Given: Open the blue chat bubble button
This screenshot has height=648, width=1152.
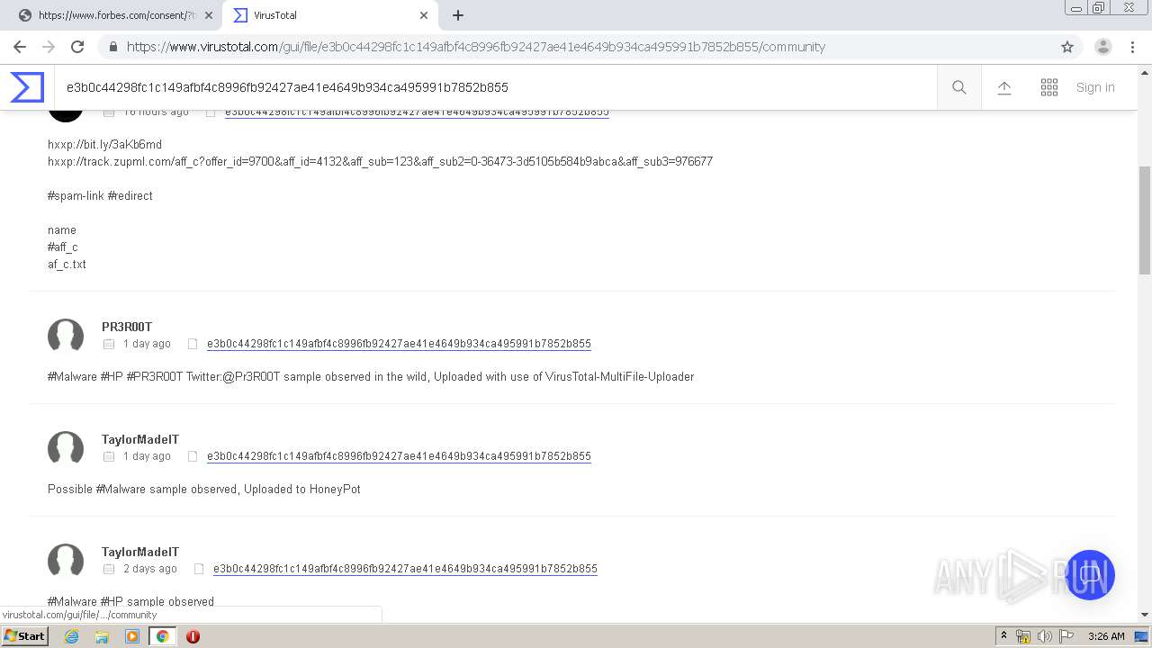Looking at the screenshot, I should pos(1089,574).
